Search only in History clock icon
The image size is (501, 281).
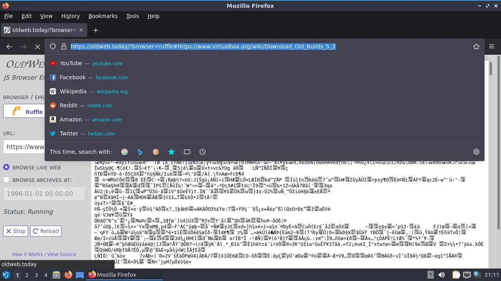coord(202,152)
